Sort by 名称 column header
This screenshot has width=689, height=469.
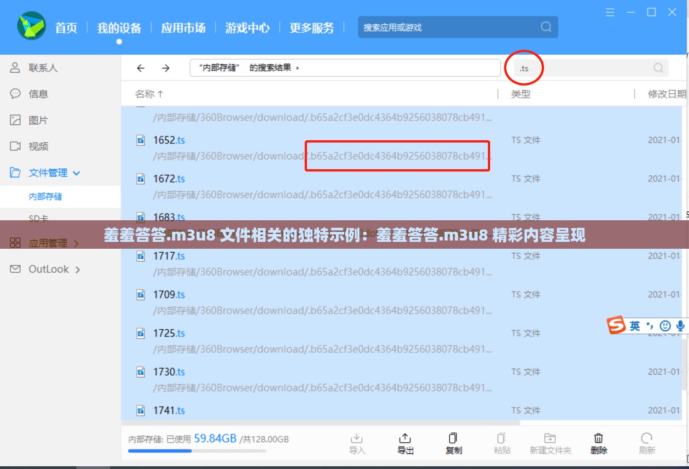[149, 94]
